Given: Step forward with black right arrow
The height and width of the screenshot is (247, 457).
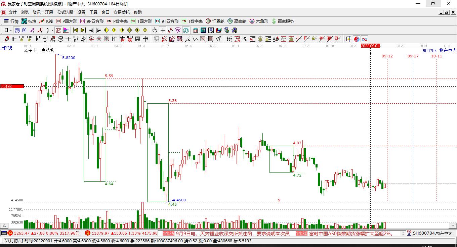Looking at the screenshot, I should click(98, 30).
